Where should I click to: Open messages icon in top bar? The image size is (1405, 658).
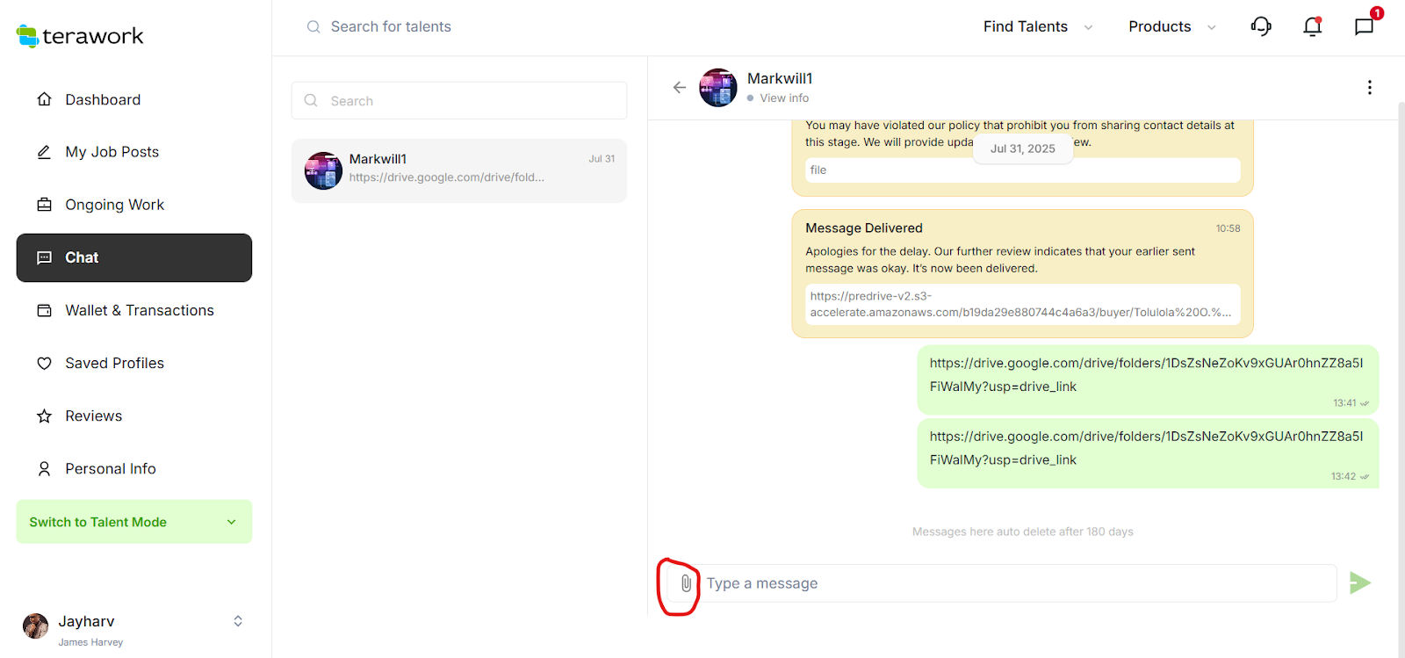click(1364, 27)
